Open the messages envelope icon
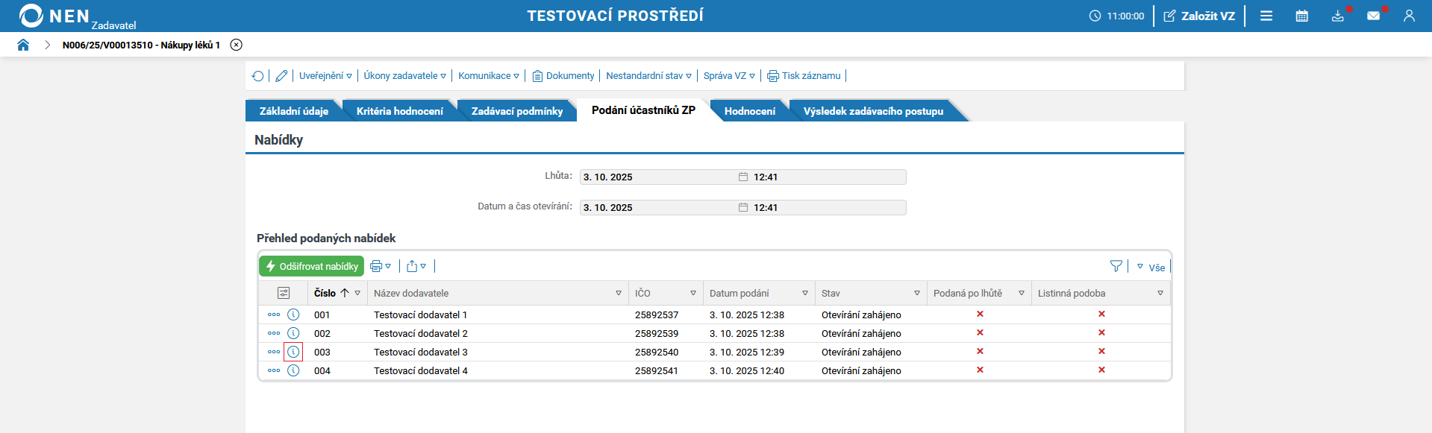 pyautogui.click(x=1374, y=16)
